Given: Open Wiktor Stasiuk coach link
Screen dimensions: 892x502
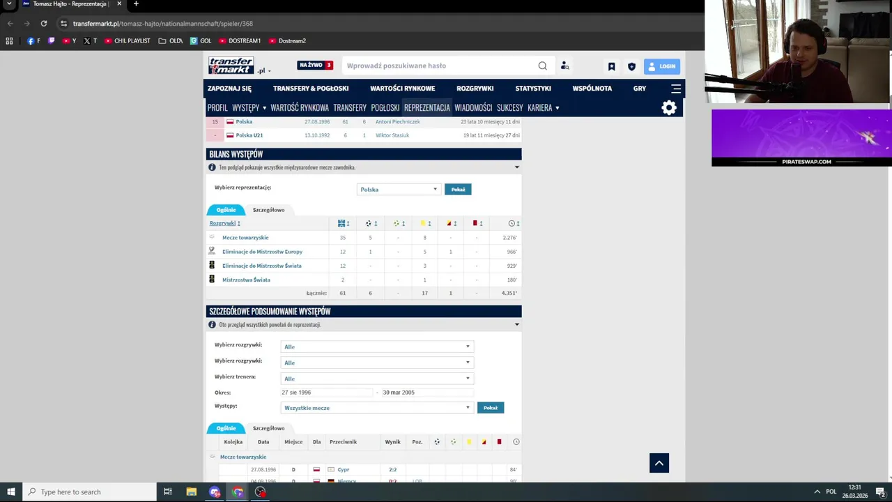Looking at the screenshot, I should point(392,135).
